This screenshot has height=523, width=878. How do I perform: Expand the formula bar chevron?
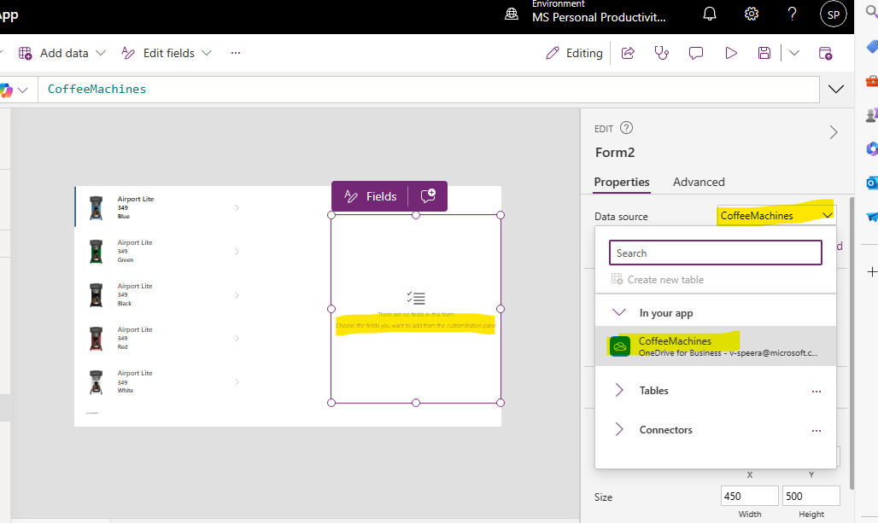[836, 90]
